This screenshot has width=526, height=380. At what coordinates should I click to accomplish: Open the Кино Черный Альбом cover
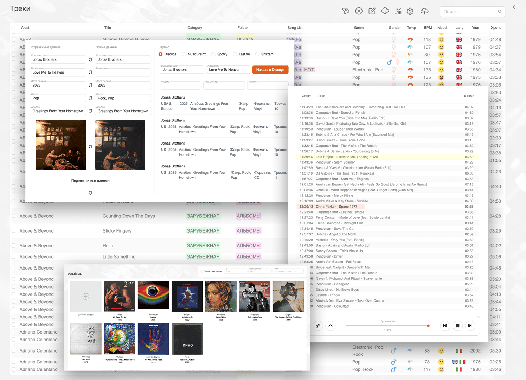tap(187, 339)
